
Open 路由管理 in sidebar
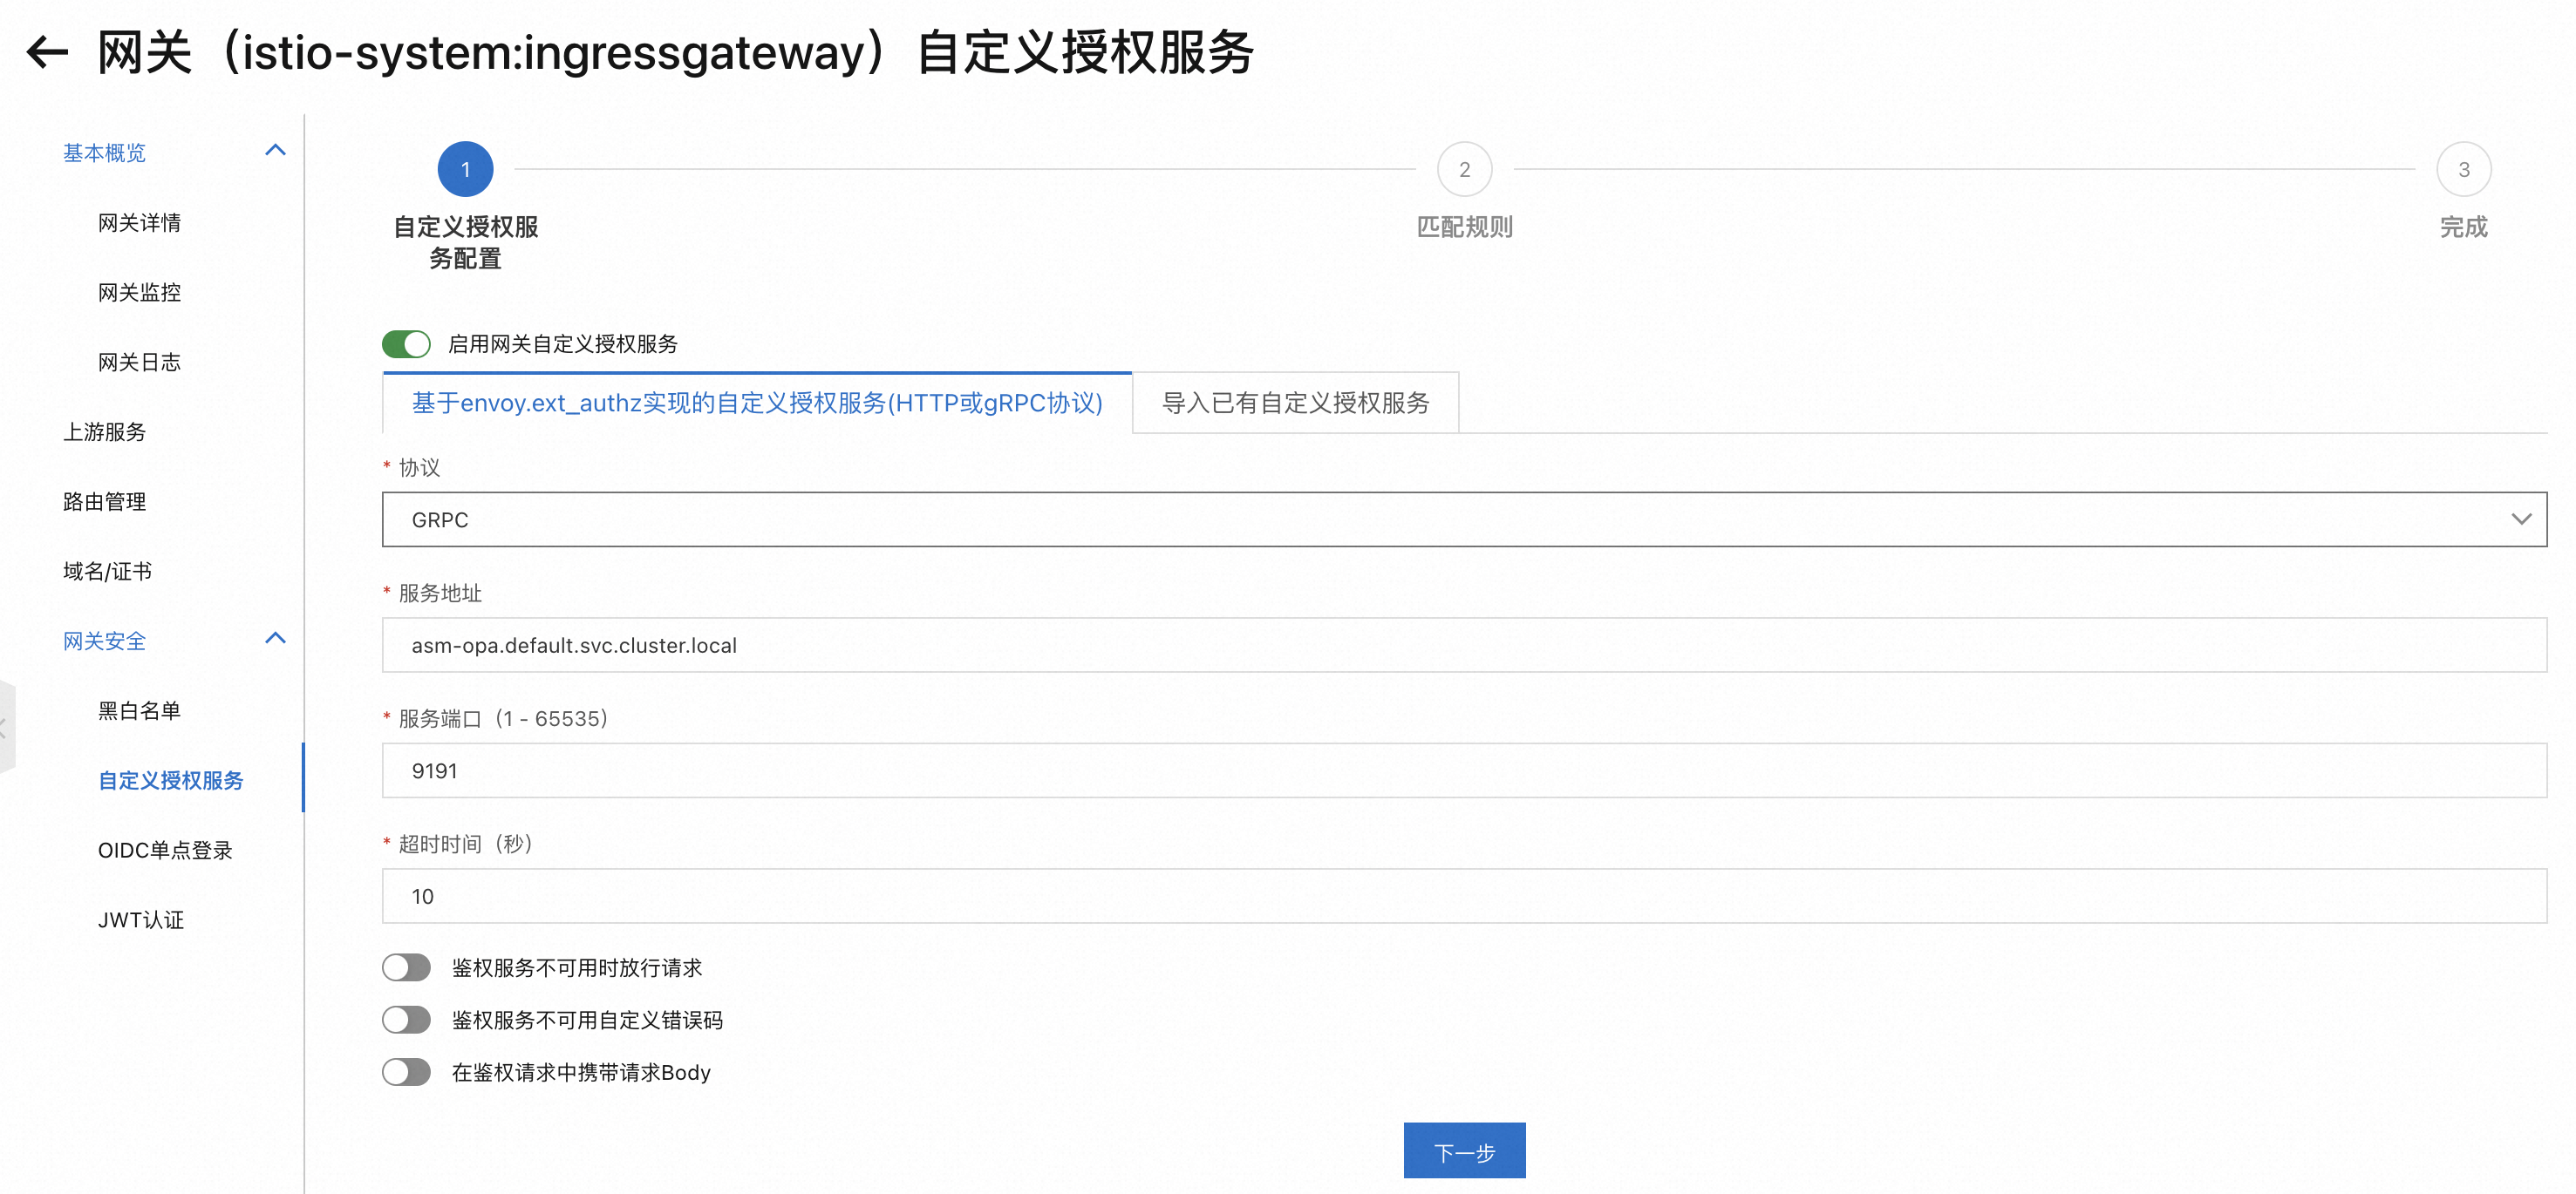tap(105, 502)
